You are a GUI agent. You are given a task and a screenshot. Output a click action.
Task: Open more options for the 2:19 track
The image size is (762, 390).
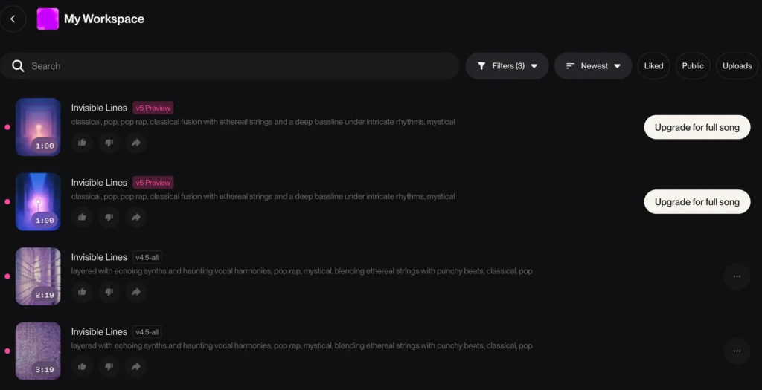pyautogui.click(x=737, y=276)
